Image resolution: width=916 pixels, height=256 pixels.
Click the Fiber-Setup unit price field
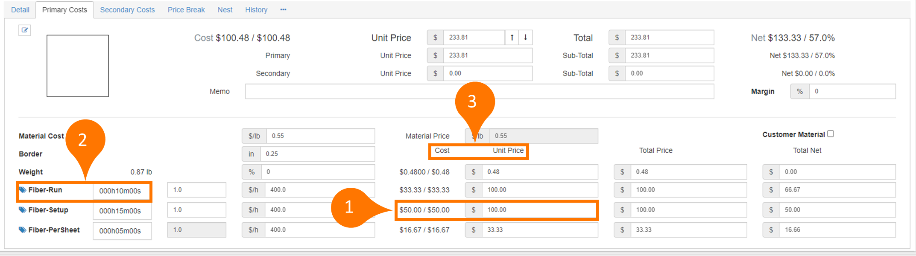pos(539,210)
